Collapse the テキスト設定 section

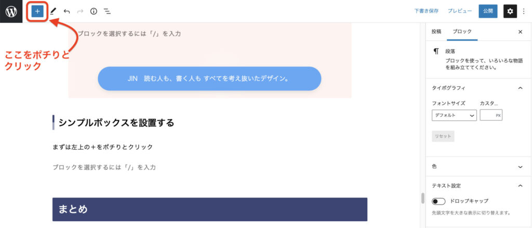520,185
